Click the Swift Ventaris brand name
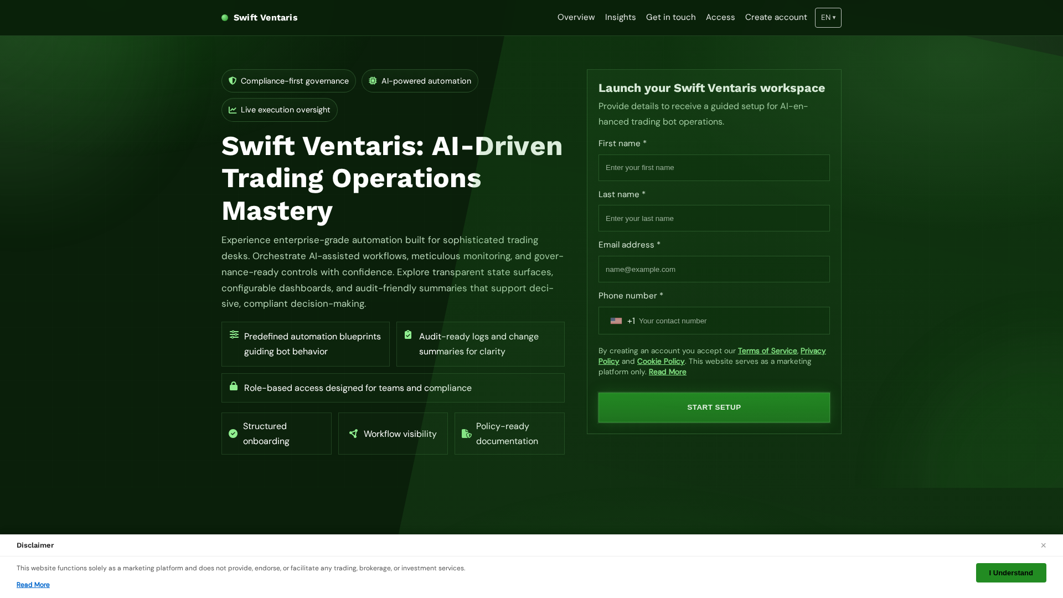Viewport: 1063px width, 598px height. pyautogui.click(x=266, y=18)
